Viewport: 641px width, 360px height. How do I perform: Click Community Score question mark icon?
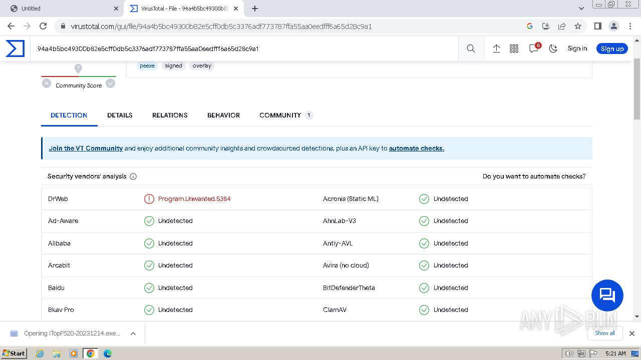(78, 68)
